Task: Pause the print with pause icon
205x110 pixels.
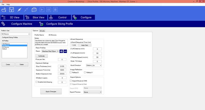Action: pyautogui.click(x=49, y=10)
